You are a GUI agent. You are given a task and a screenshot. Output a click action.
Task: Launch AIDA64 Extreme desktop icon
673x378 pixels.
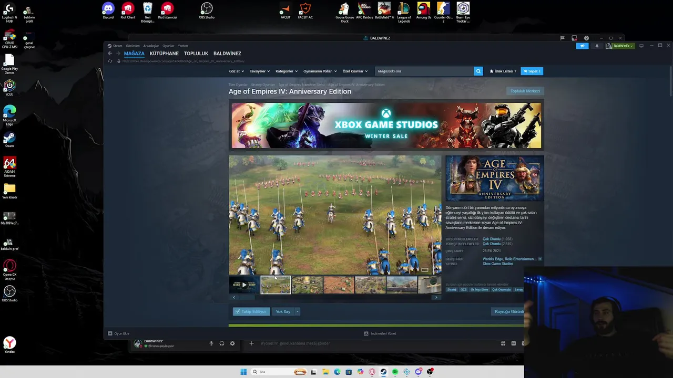(x=9, y=167)
